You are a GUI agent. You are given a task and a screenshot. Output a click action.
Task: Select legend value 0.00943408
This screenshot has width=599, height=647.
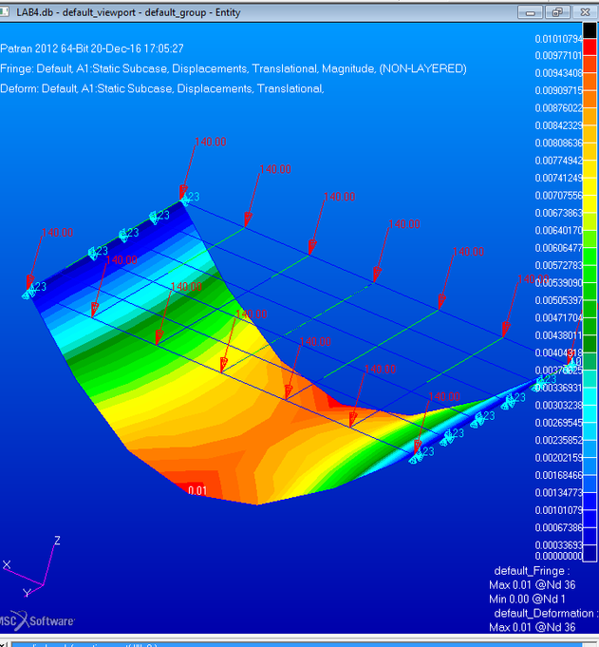point(558,73)
